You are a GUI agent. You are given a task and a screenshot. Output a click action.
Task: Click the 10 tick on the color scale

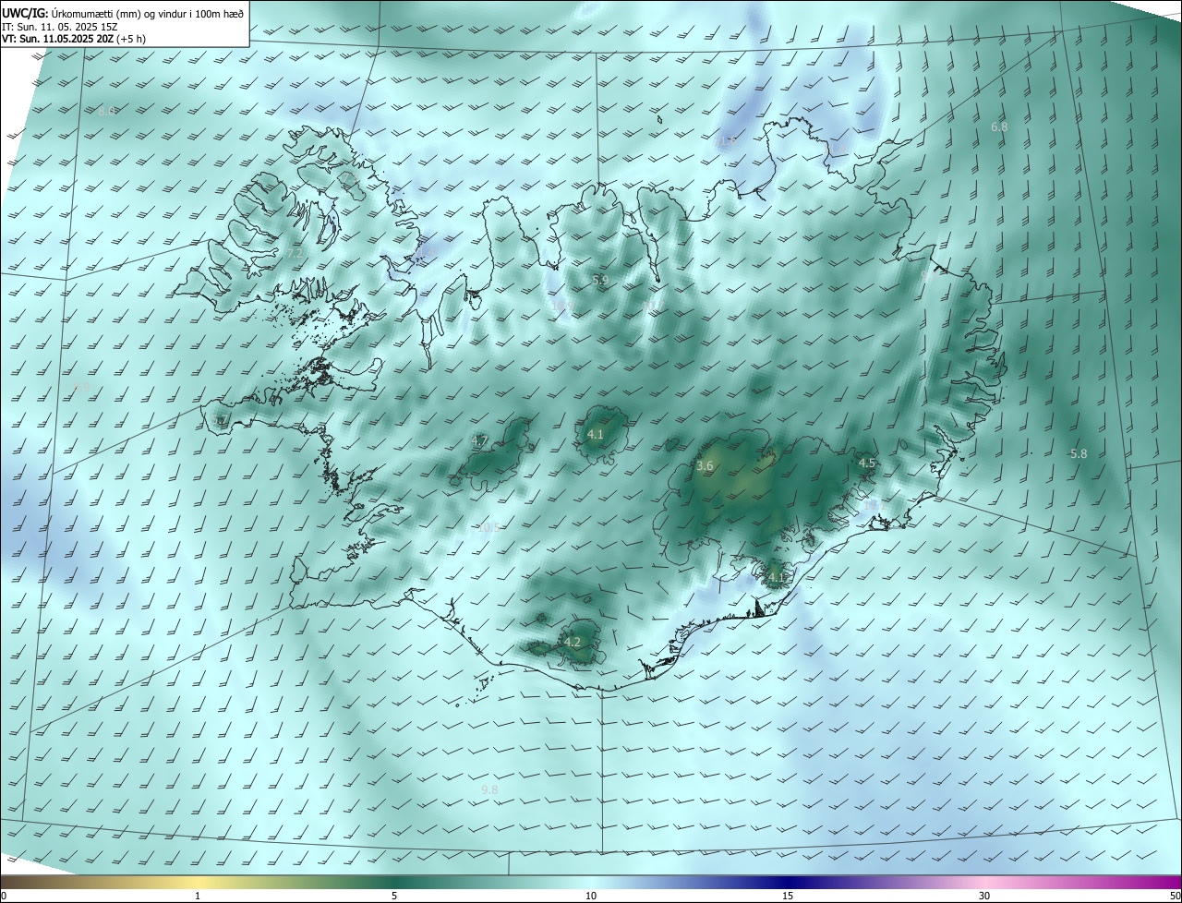591,896
